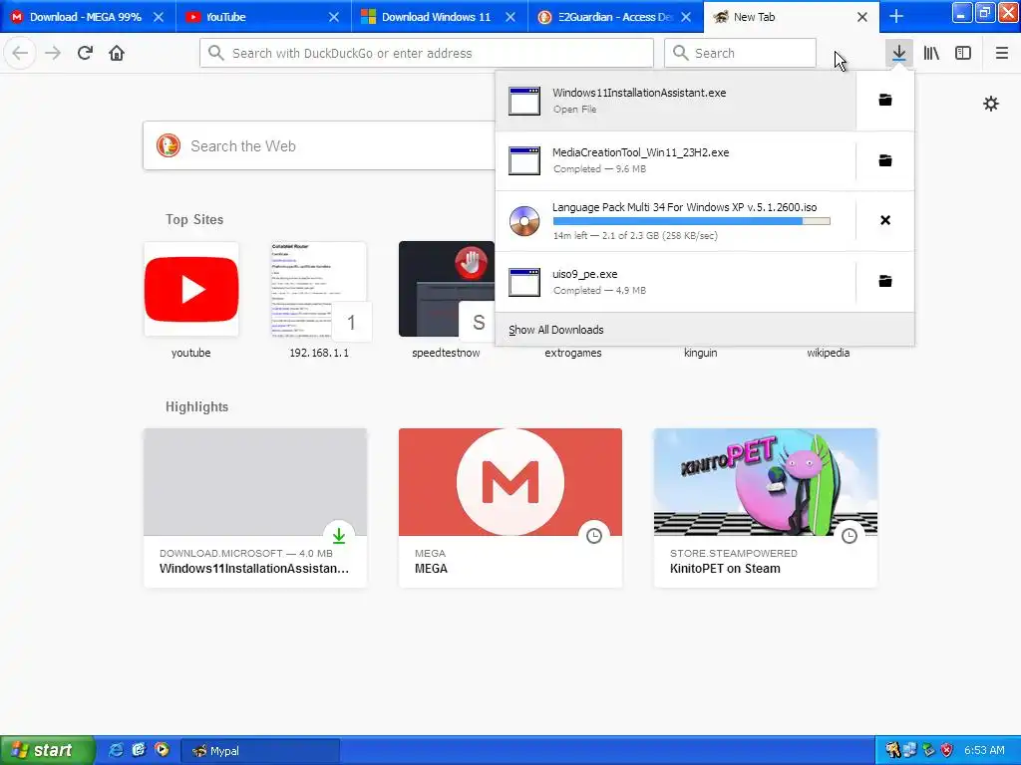Open the KinitoPET on Steam highlight card
1021x765 pixels.
[766, 508]
